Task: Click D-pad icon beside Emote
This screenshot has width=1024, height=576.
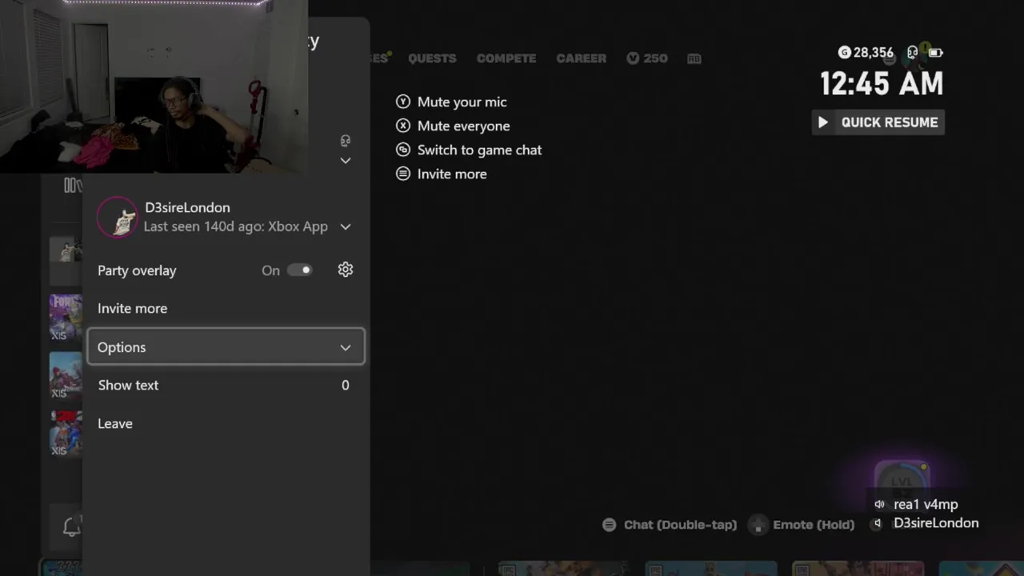Action: tap(757, 525)
